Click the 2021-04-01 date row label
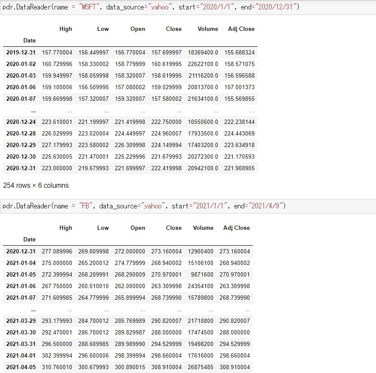 (x=21, y=355)
